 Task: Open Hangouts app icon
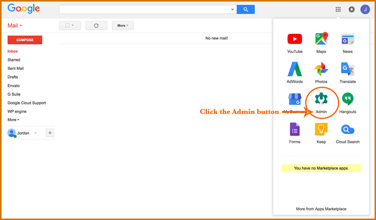(348, 99)
